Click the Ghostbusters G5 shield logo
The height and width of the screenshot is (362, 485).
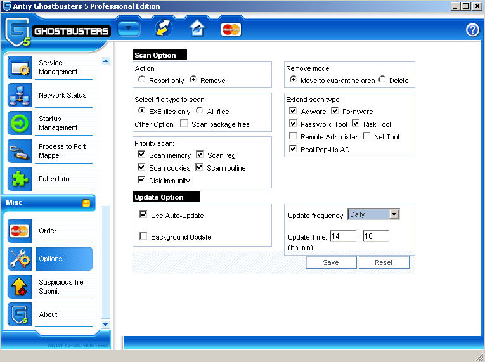[18, 32]
